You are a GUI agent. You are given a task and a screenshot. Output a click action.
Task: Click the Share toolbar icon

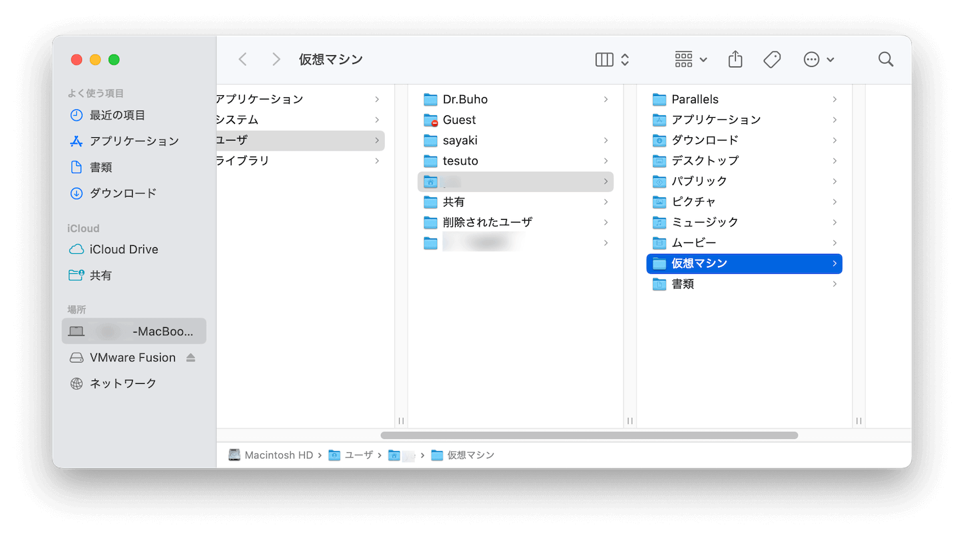pos(735,59)
